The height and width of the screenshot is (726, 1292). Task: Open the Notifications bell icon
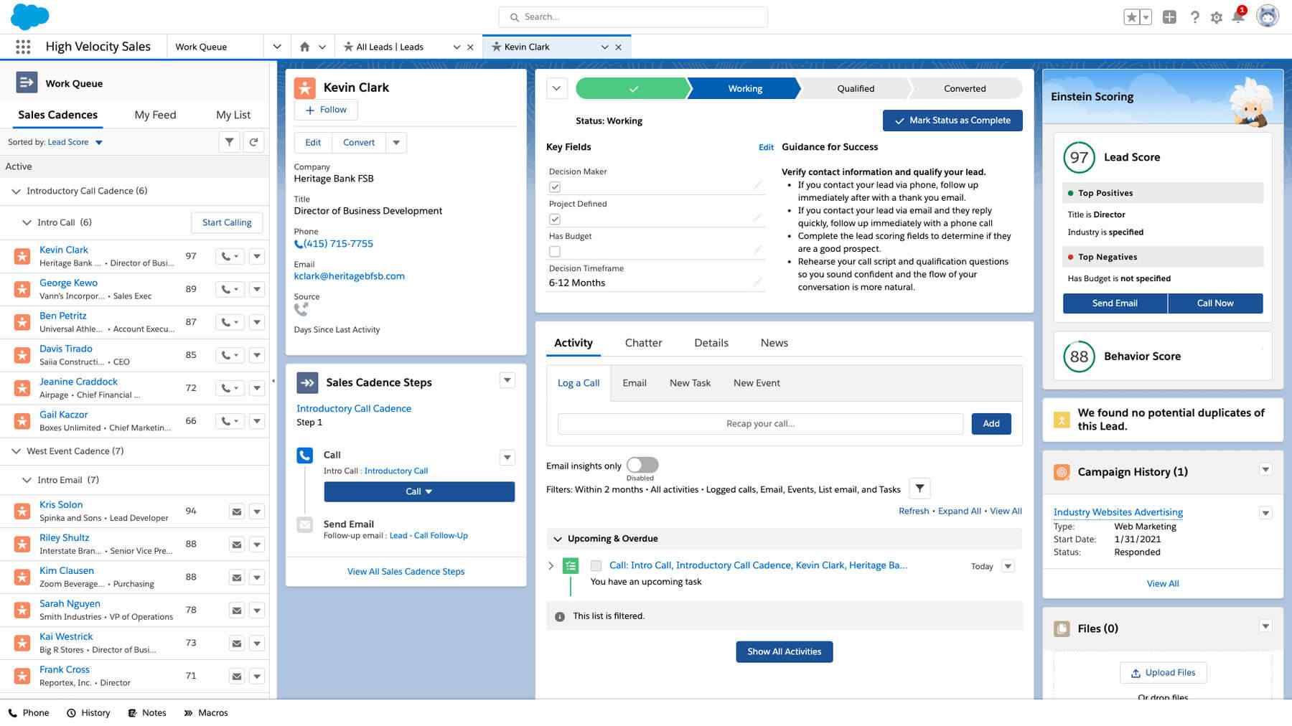(1238, 17)
